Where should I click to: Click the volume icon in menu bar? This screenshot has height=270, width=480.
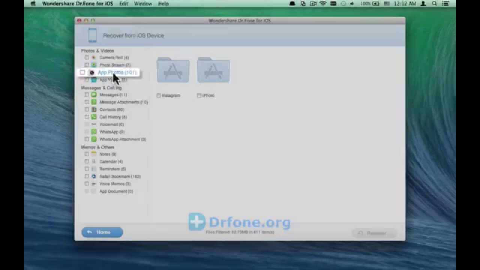point(352,4)
